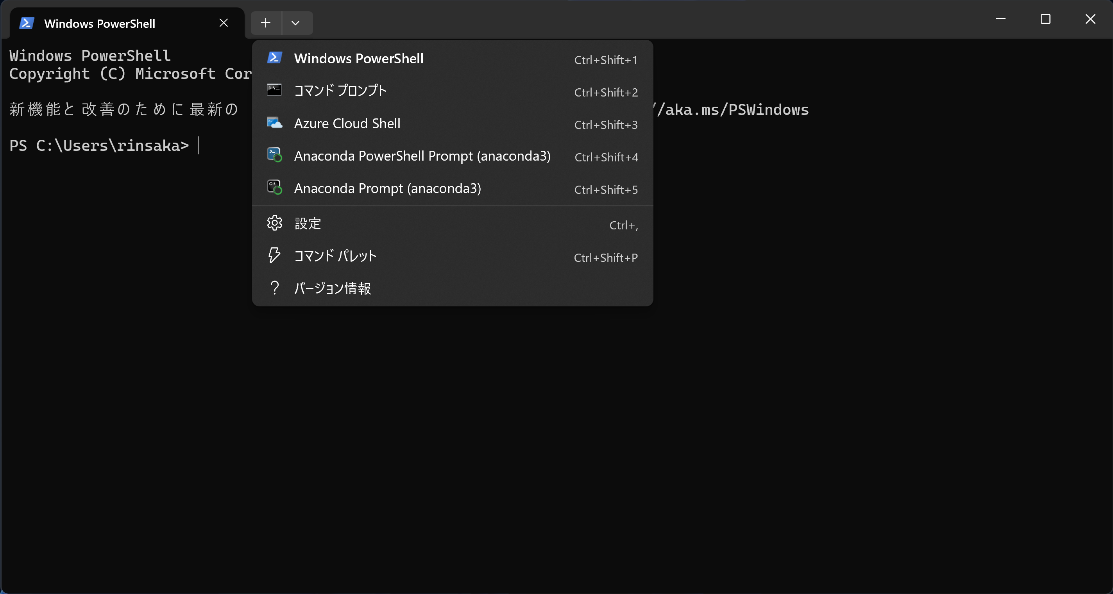1113x594 pixels.
Task: Click the settings gear icon
Action: (275, 223)
